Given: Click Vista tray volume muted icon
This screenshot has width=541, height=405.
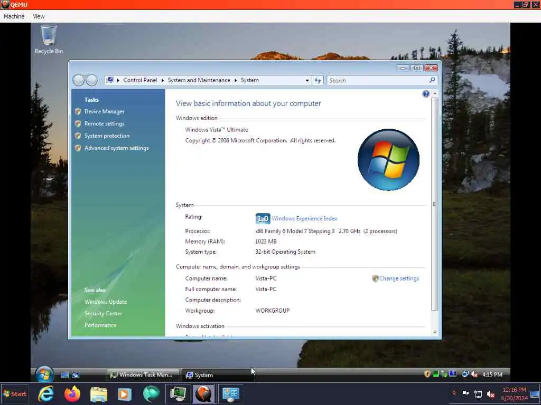Looking at the screenshot, I should [x=475, y=374].
